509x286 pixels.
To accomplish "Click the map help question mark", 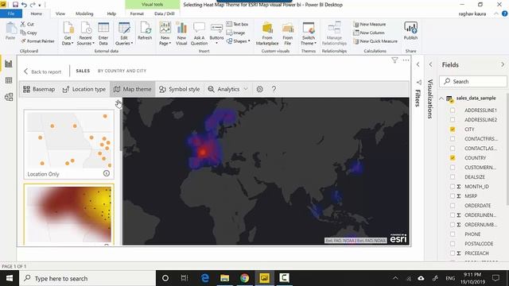I will pos(274,89).
